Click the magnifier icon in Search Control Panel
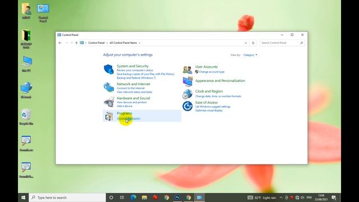The width and height of the screenshot is (359, 202). (302, 43)
